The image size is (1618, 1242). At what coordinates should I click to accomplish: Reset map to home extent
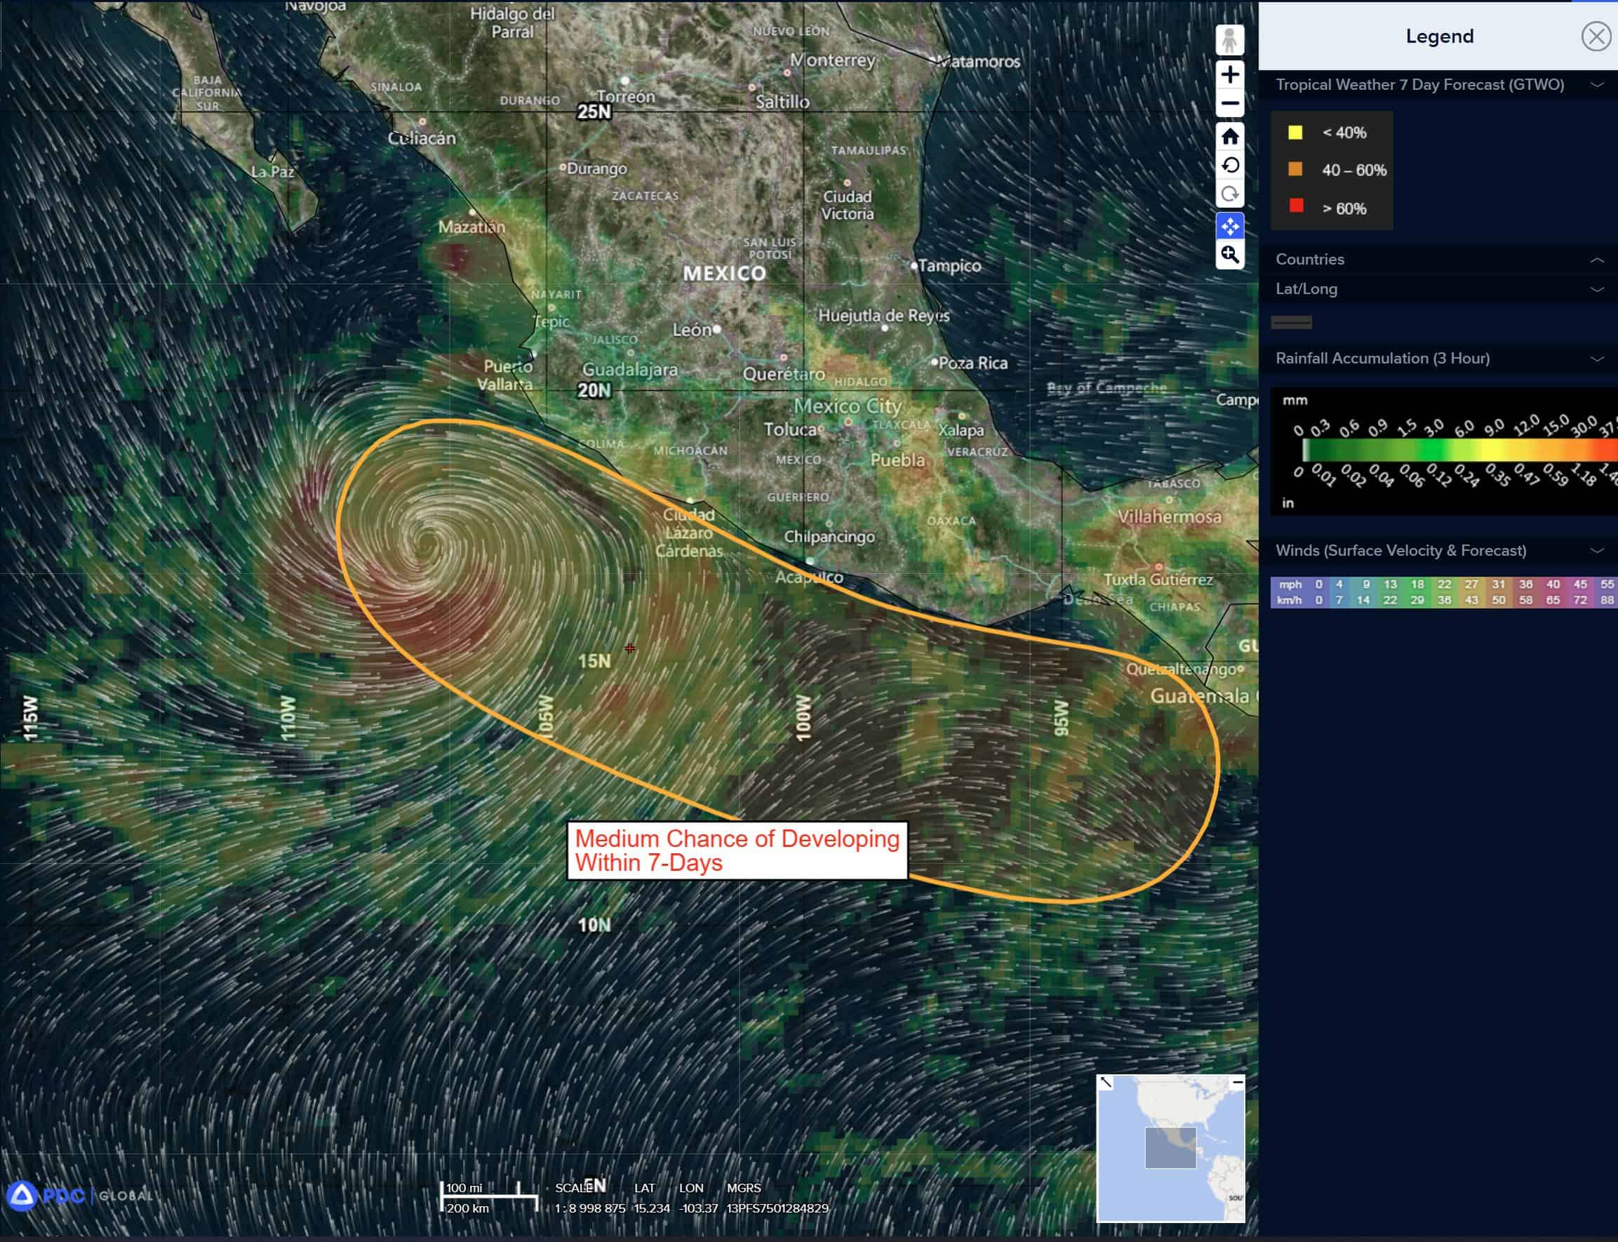(x=1229, y=137)
